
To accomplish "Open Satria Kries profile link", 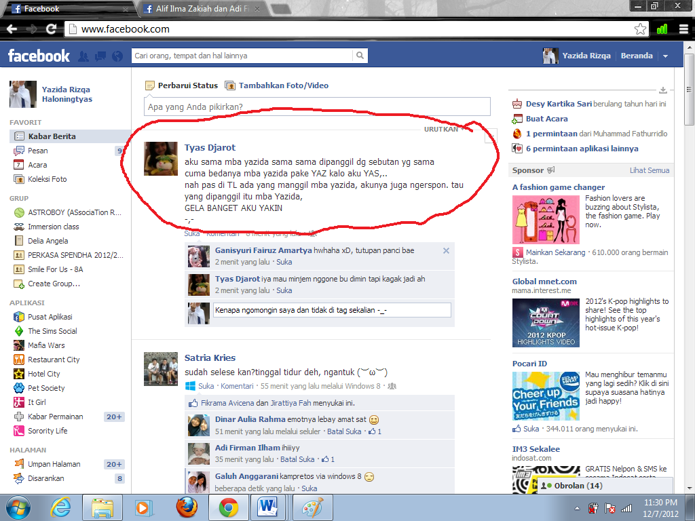I will point(210,358).
